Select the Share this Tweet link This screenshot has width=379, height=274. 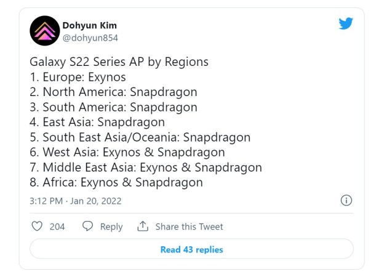pyautogui.click(x=189, y=227)
